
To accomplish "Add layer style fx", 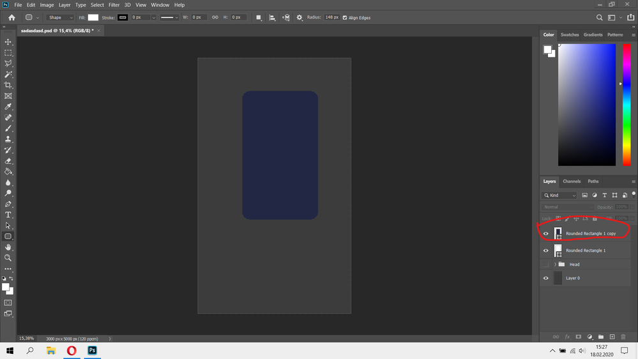I will [x=567, y=337].
